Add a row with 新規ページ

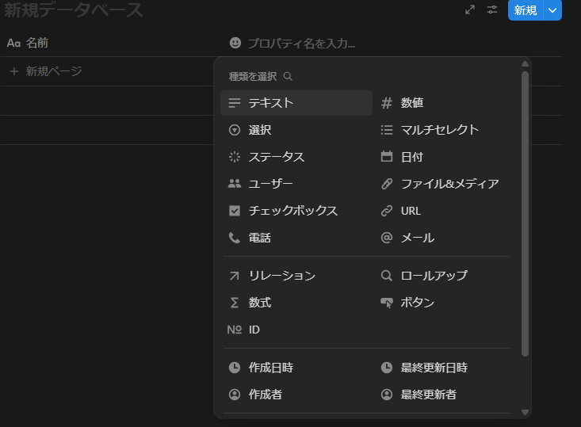(x=53, y=71)
